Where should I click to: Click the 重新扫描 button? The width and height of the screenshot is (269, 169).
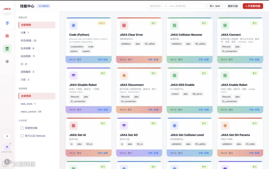pyautogui.click(x=233, y=6)
